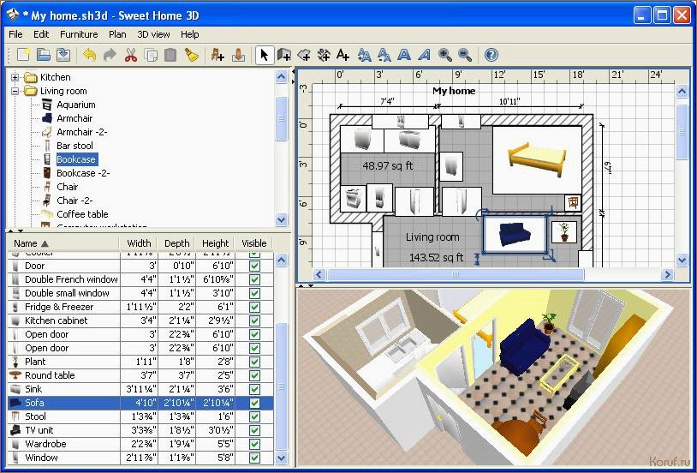Open the 3D view menu

(x=154, y=34)
